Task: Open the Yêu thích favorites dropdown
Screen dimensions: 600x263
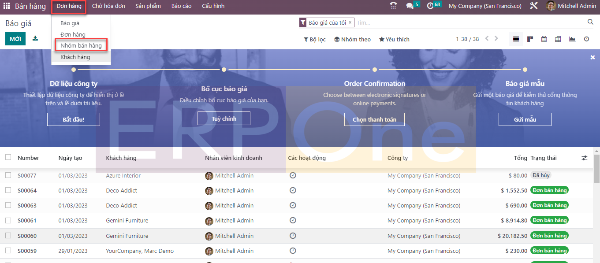Action: (394, 39)
